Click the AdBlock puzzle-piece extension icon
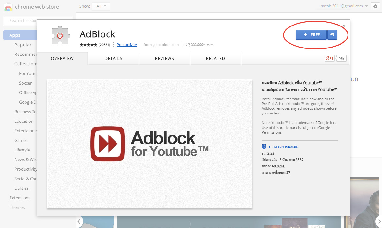This screenshot has height=228, width=382. pos(61,35)
